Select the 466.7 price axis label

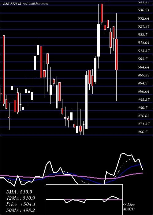(143, 132)
